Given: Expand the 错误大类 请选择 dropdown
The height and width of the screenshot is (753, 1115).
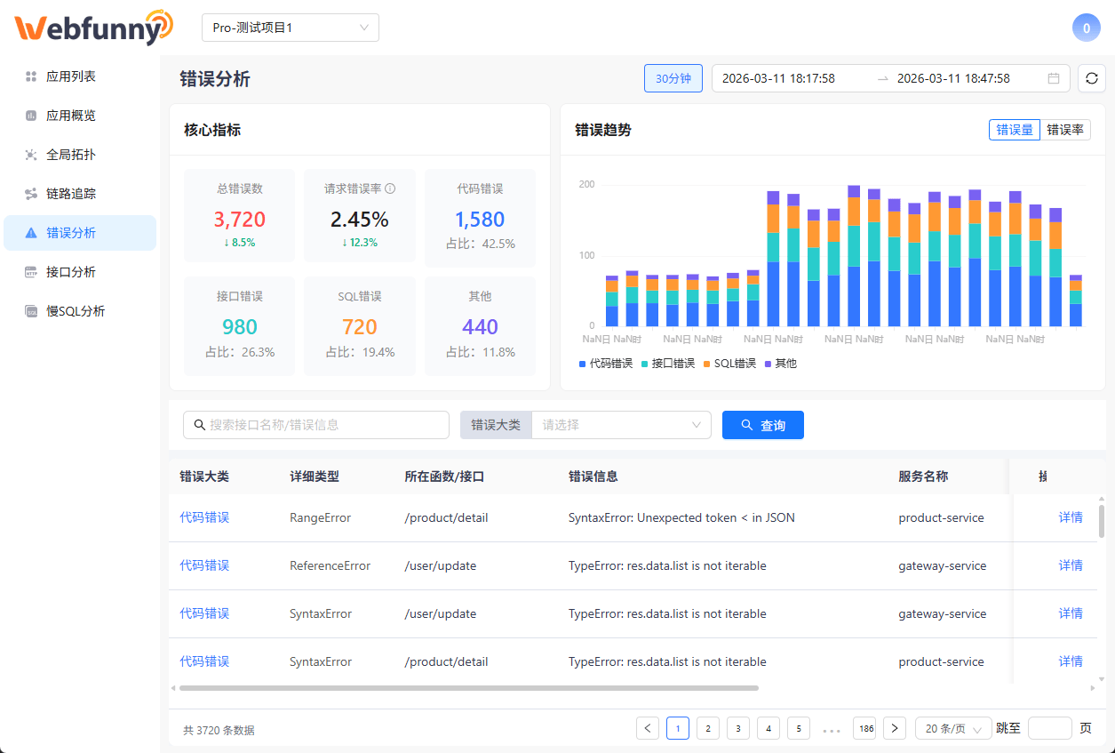Looking at the screenshot, I should (x=620, y=424).
